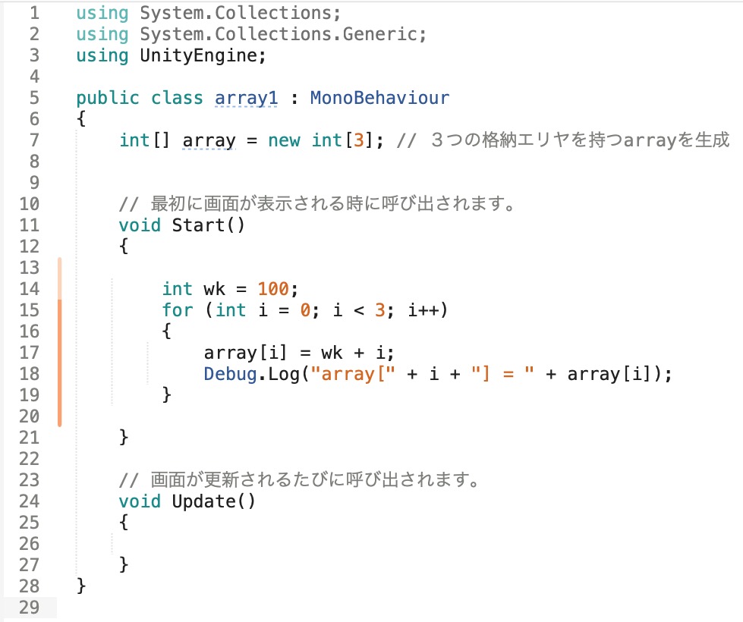This screenshot has width=743, height=622.
Task: Click the Update method name
Action: tap(203, 501)
